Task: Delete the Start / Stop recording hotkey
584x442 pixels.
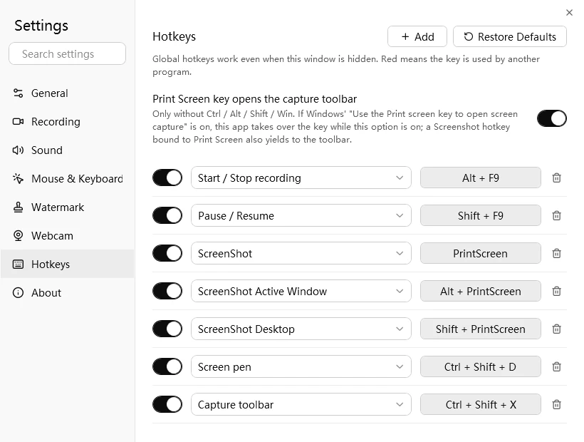Action: pos(556,178)
